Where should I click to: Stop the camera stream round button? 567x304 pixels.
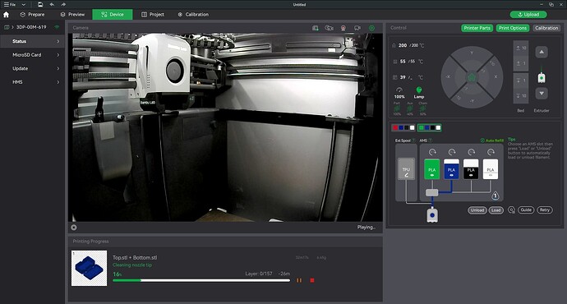point(74,228)
